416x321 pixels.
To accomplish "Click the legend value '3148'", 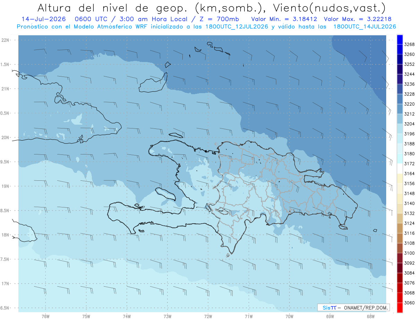I will tap(409, 193).
